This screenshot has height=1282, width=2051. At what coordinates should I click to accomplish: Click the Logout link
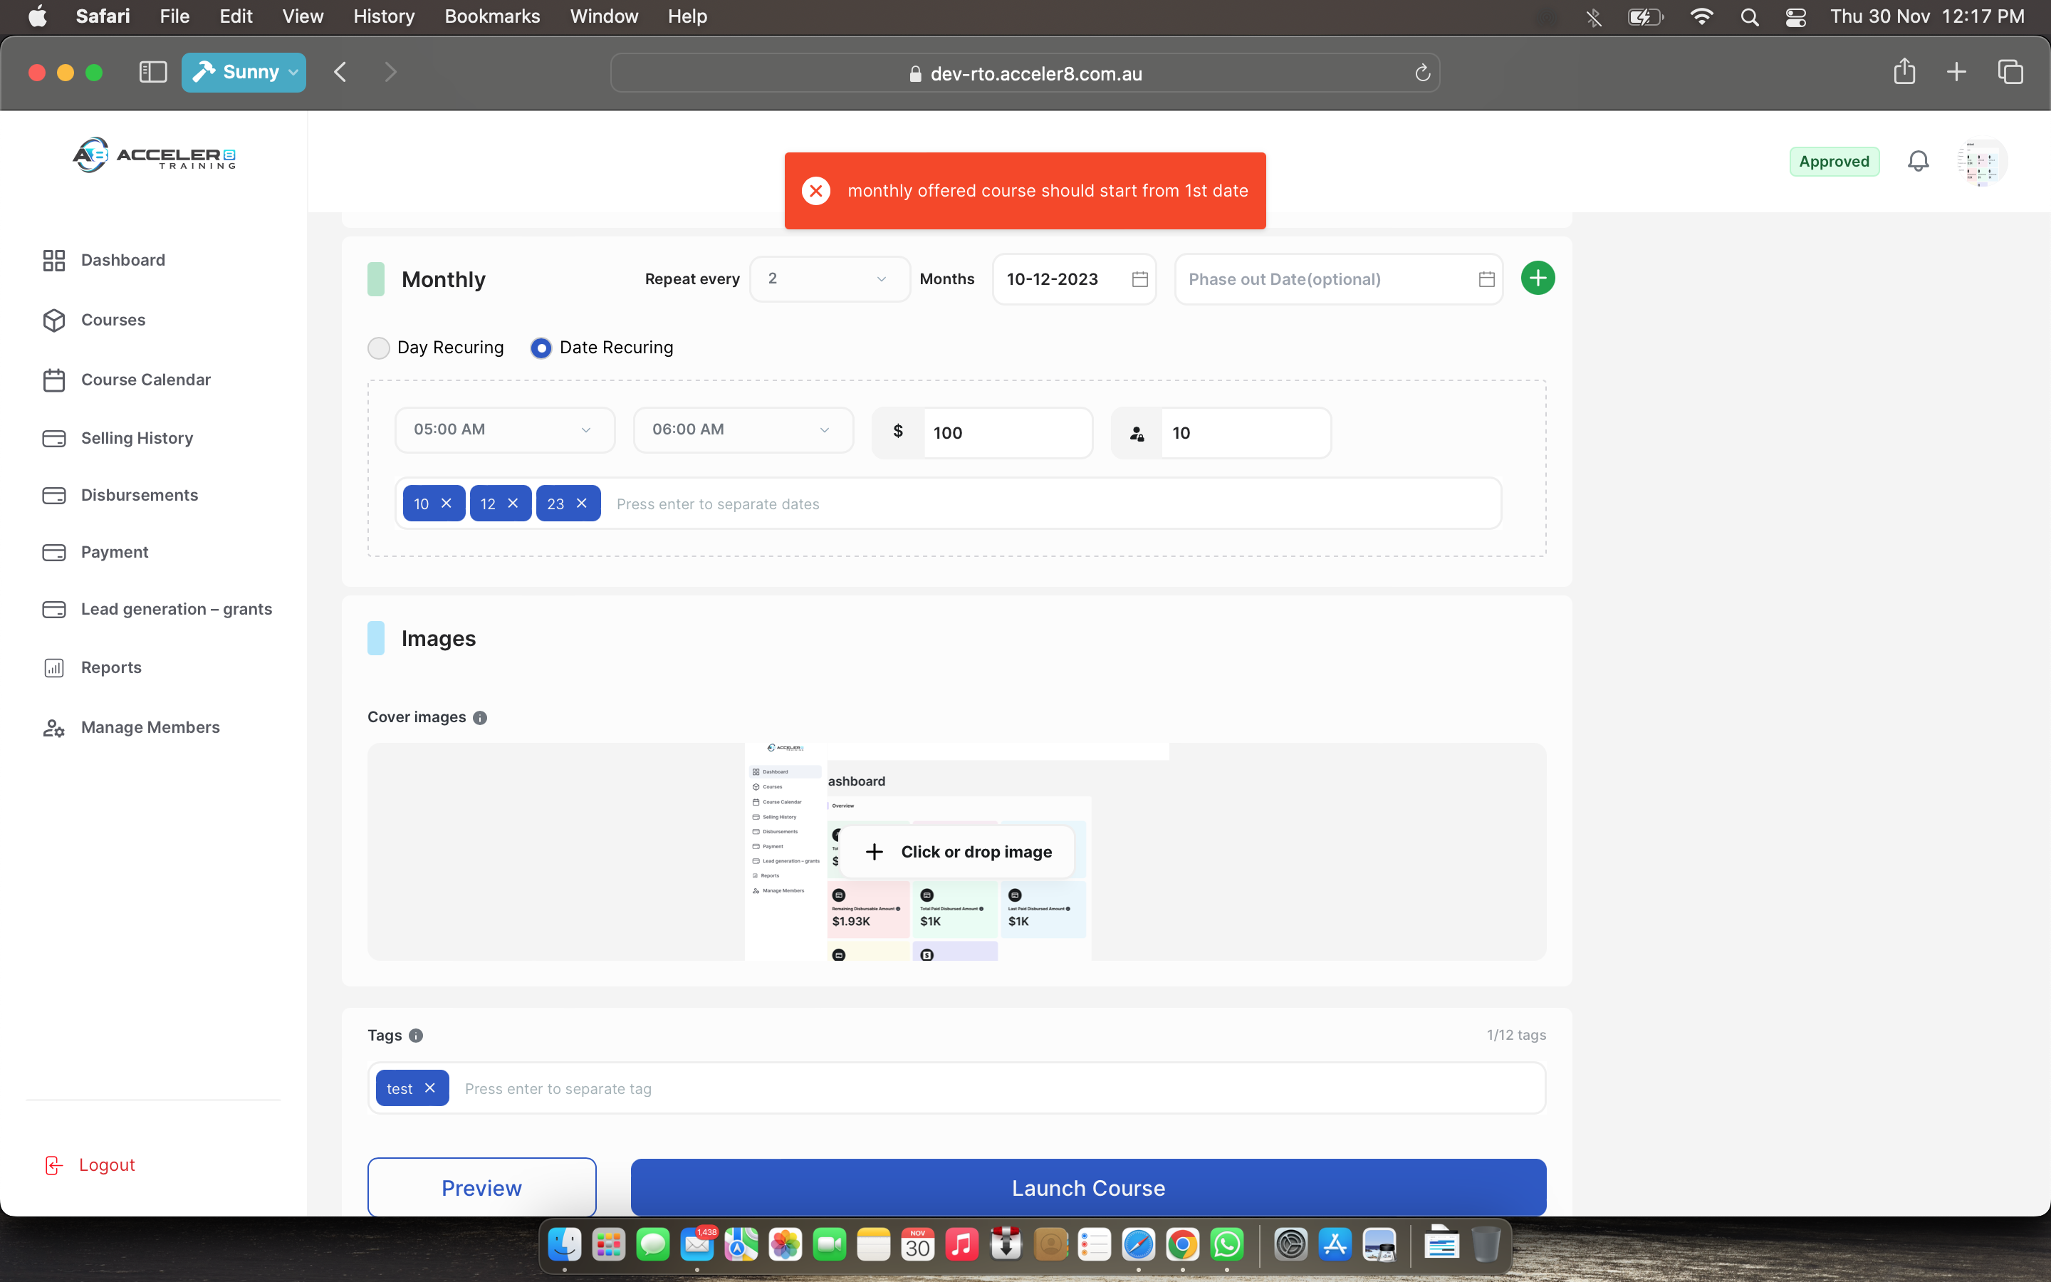pyautogui.click(x=89, y=1164)
